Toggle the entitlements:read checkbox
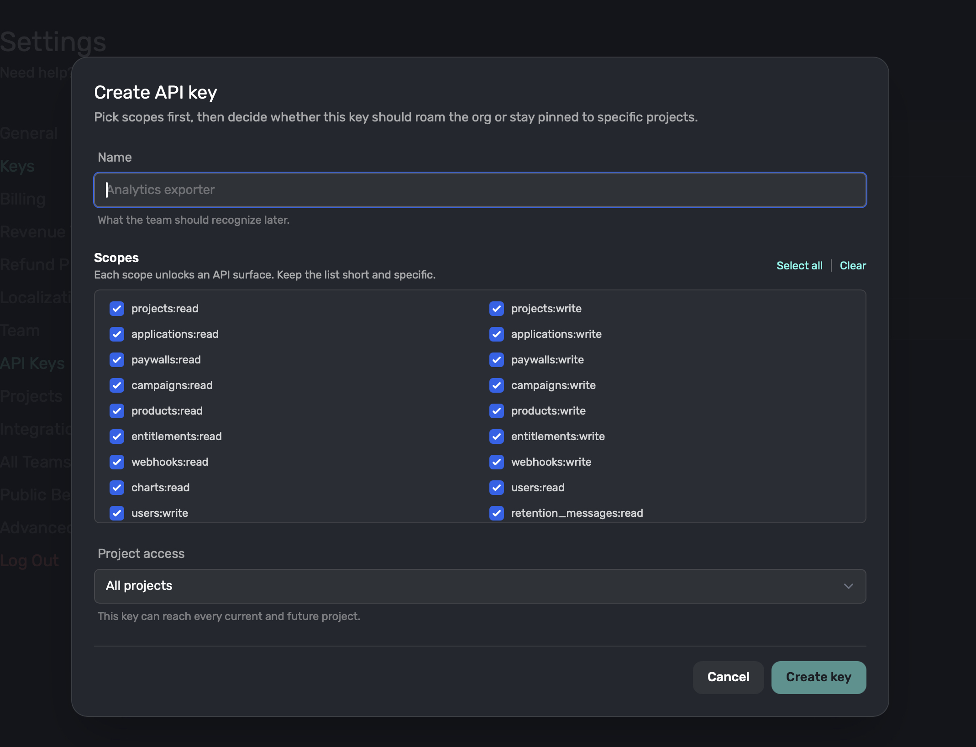 click(117, 437)
